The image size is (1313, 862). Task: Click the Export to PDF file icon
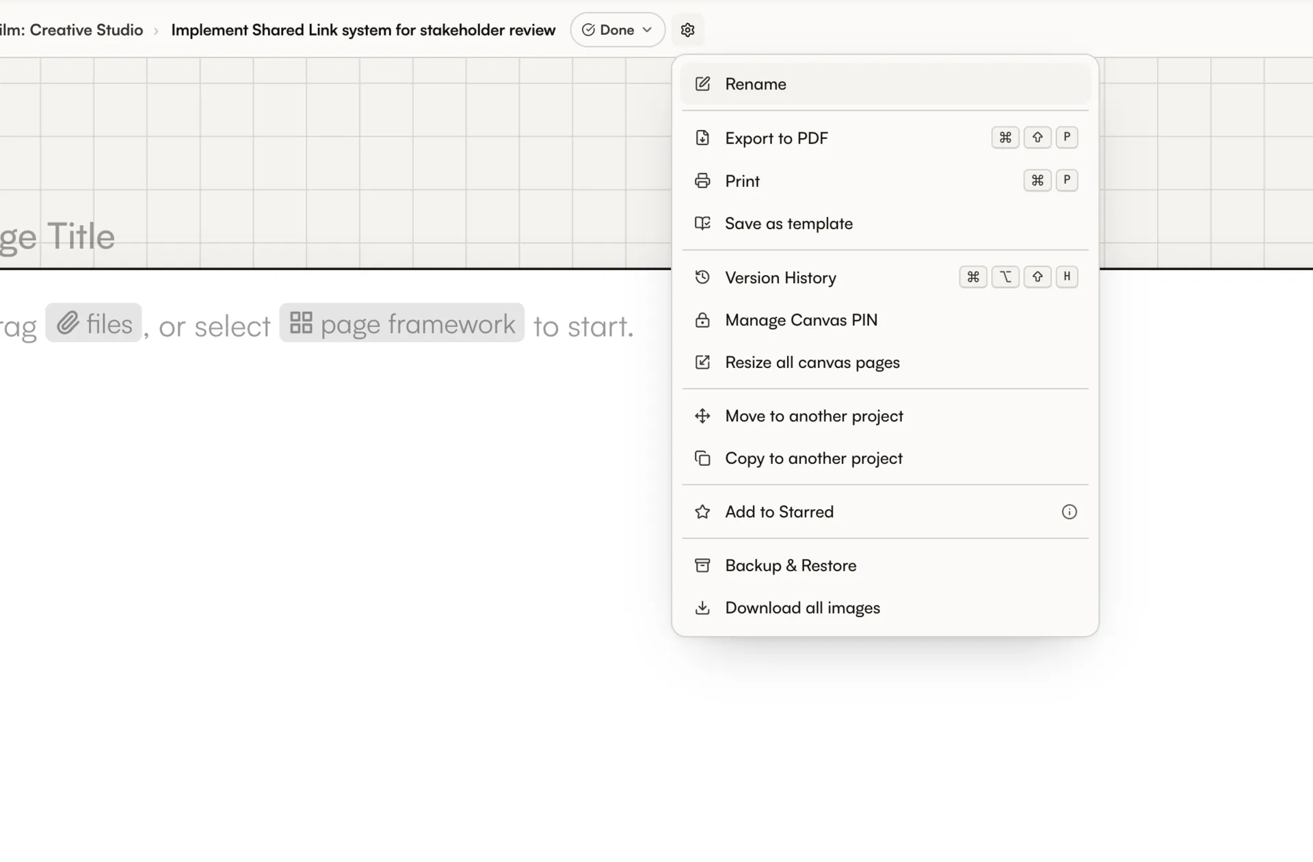[x=702, y=138]
